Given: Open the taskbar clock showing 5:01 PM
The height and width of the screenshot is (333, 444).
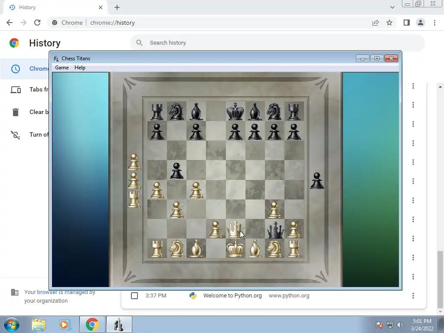Looking at the screenshot, I should pos(422,324).
